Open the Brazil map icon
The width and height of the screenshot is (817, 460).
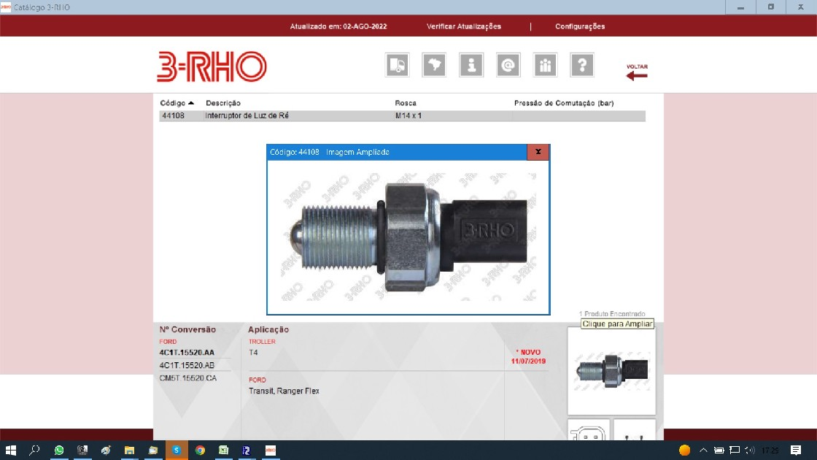coord(434,65)
